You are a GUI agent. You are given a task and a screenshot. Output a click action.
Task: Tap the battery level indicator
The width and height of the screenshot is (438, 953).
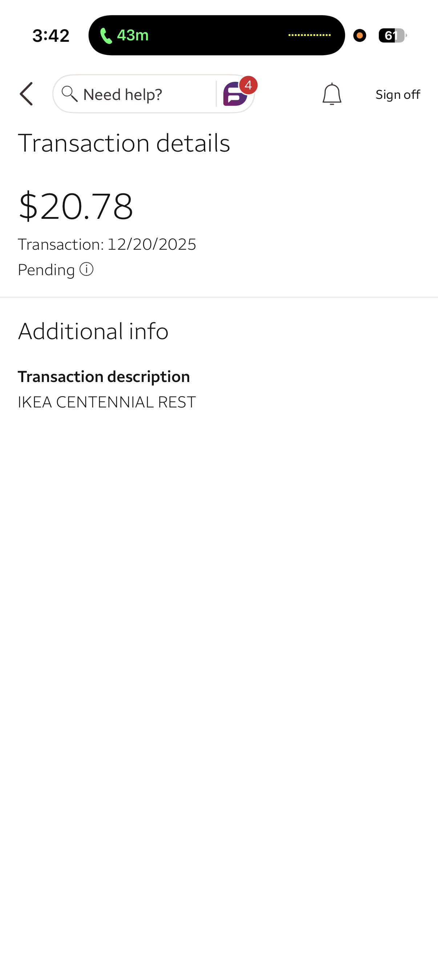click(x=392, y=36)
